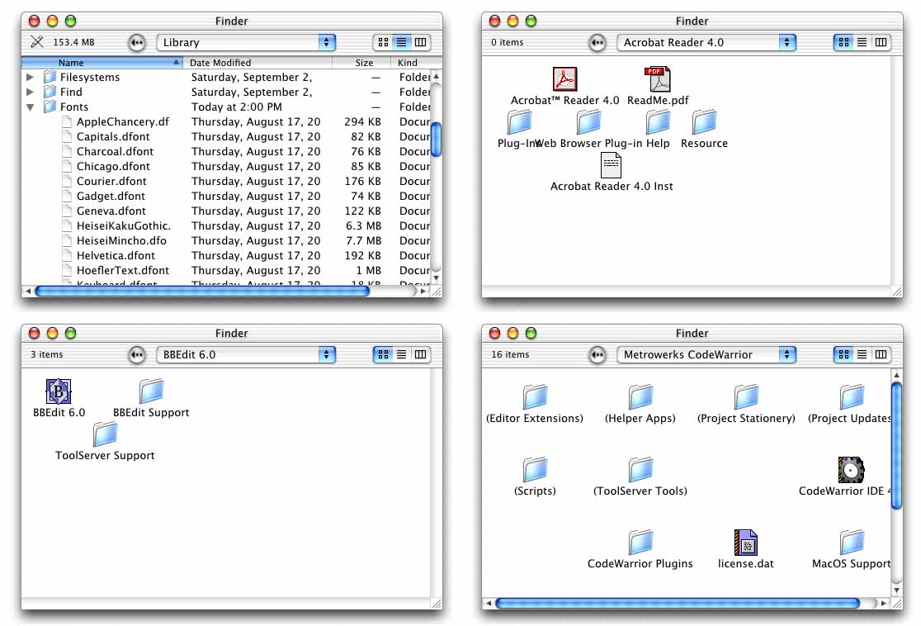Open the Library path pop-up menu
This screenshot has width=921, height=626.
pos(246,42)
